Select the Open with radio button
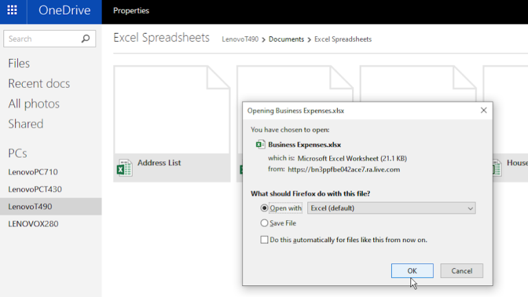 [264, 209]
